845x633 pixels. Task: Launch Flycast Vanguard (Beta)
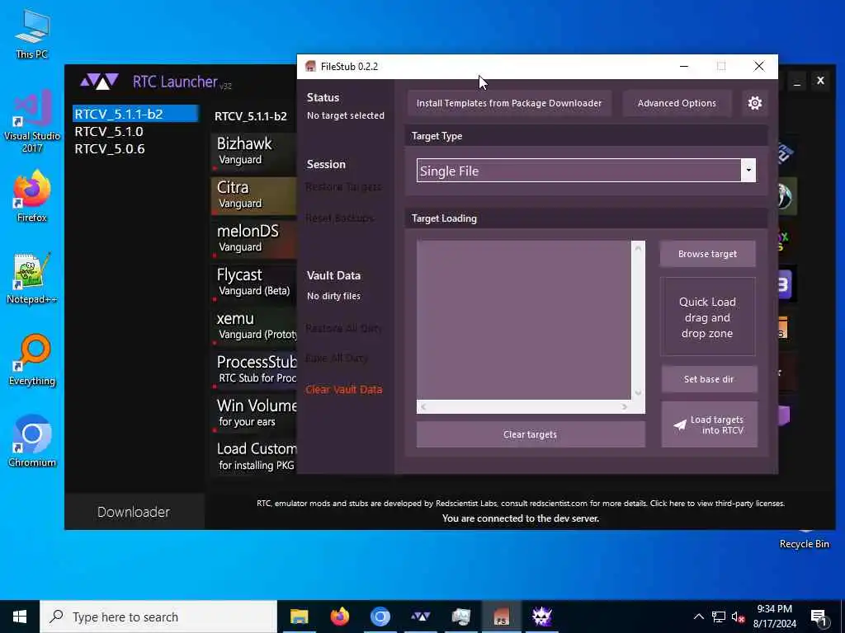coord(254,283)
